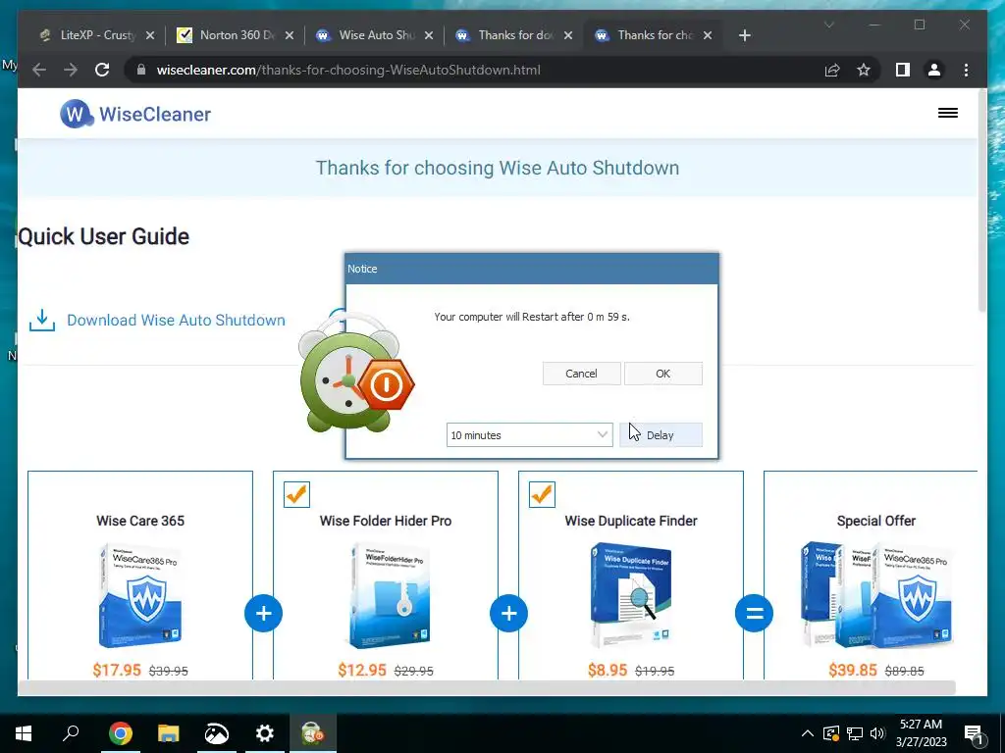Uncheck the Wise Duplicate Finder checkbox
The image size is (1005, 753).
pos(542,494)
